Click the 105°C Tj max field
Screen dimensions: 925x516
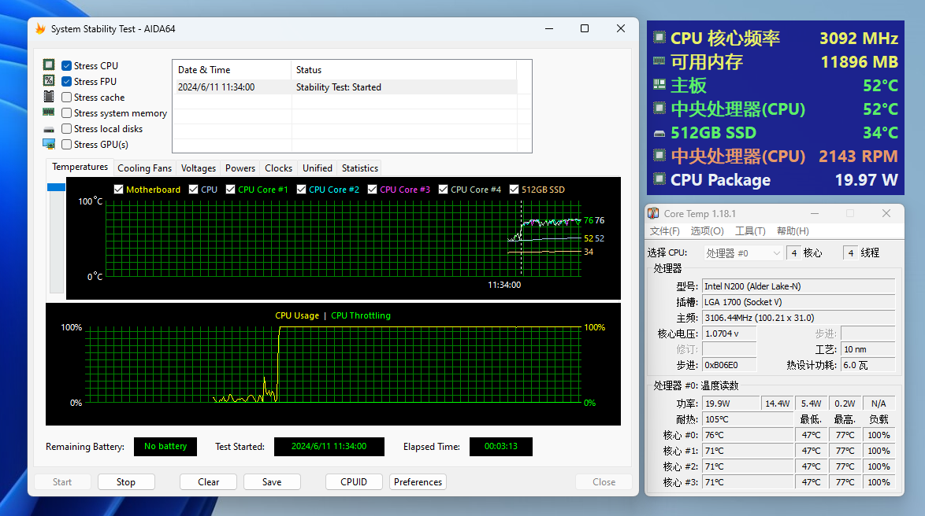point(748,419)
